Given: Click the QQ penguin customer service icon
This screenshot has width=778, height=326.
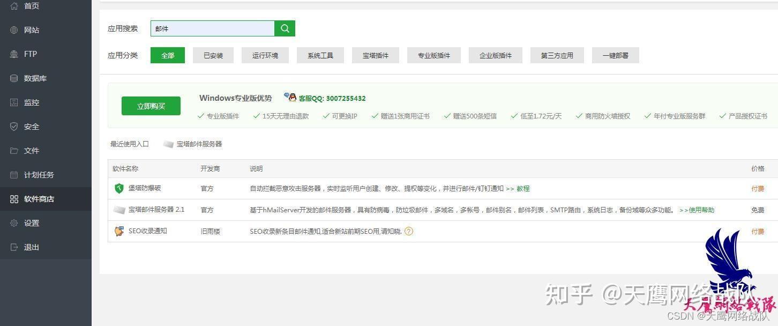Looking at the screenshot, I should point(290,97).
